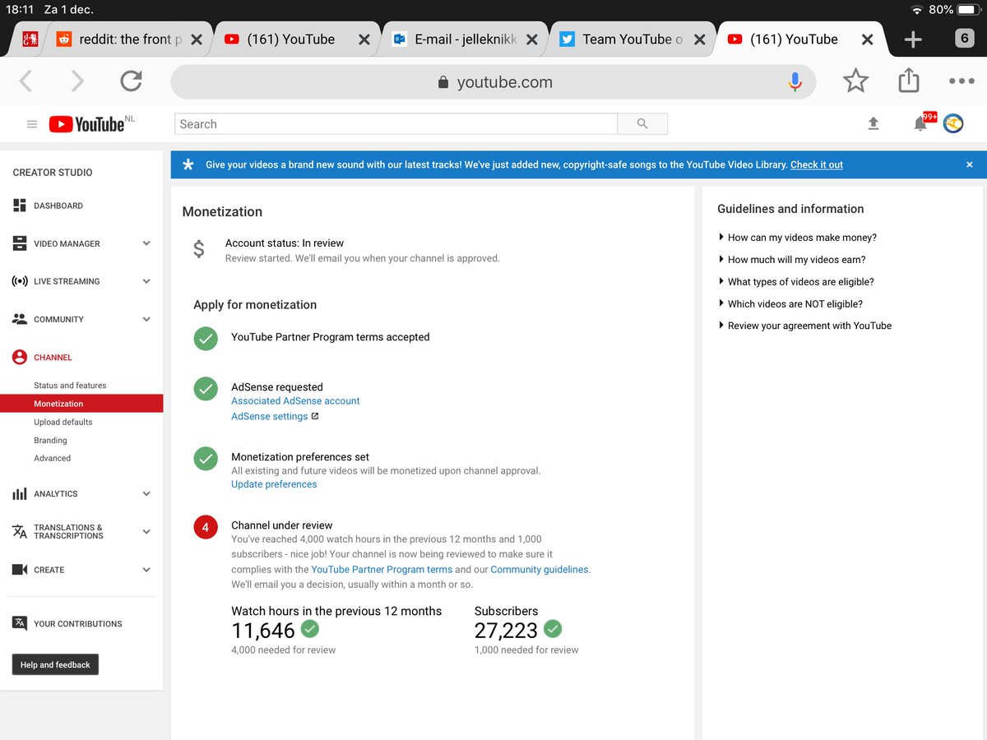Open Video Manager section

67,243
